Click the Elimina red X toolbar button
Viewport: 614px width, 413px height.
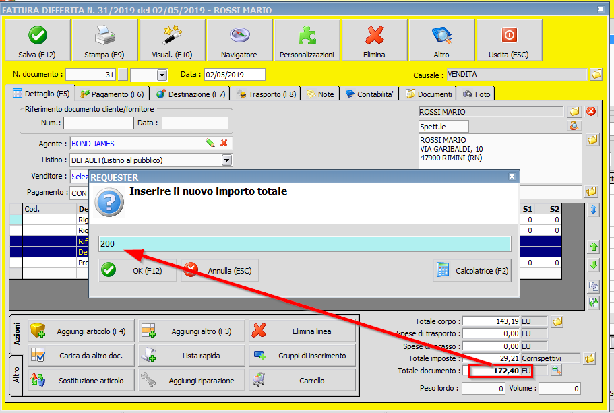(x=374, y=40)
